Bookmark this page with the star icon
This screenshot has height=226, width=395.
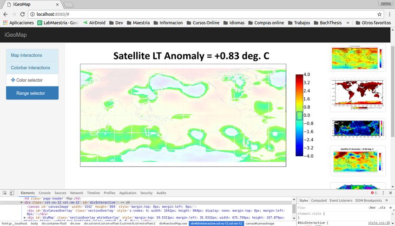(379, 14)
